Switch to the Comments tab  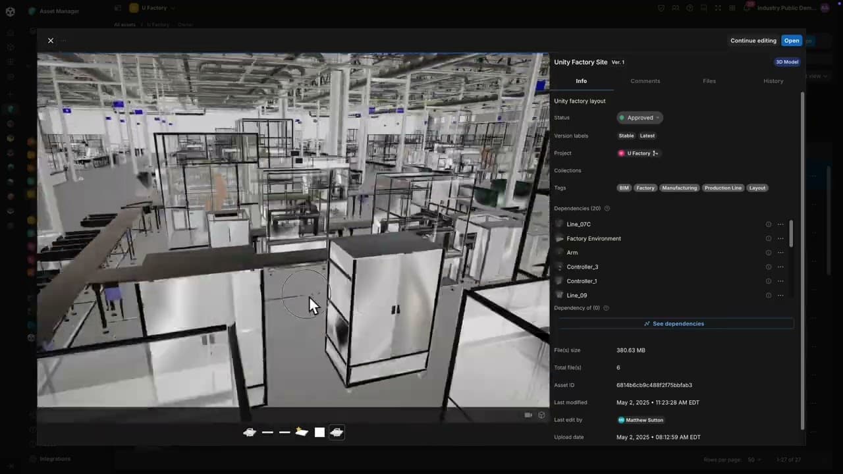(x=645, y=81)
